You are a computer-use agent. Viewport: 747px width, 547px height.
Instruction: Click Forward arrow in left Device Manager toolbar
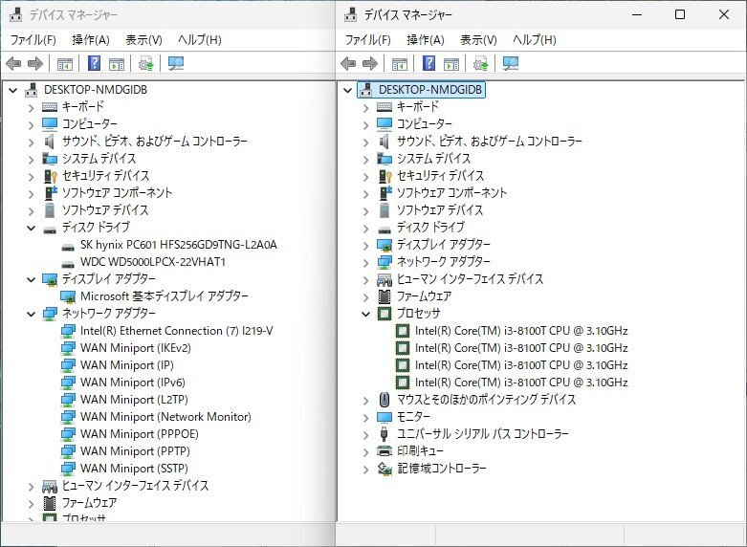35,63
